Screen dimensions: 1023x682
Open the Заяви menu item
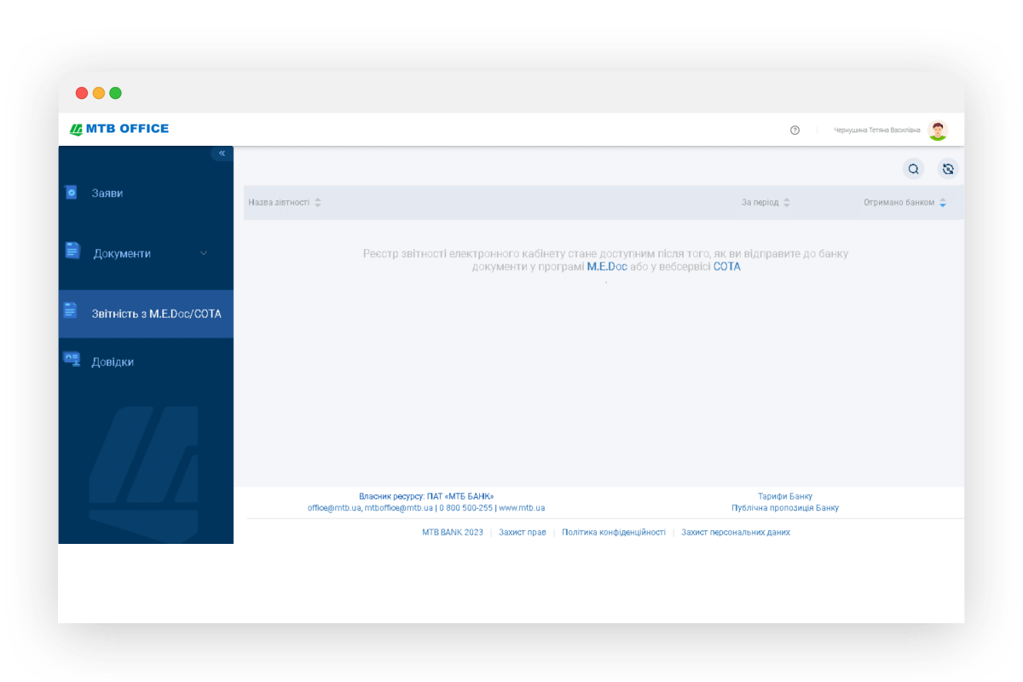coord(107,194)
